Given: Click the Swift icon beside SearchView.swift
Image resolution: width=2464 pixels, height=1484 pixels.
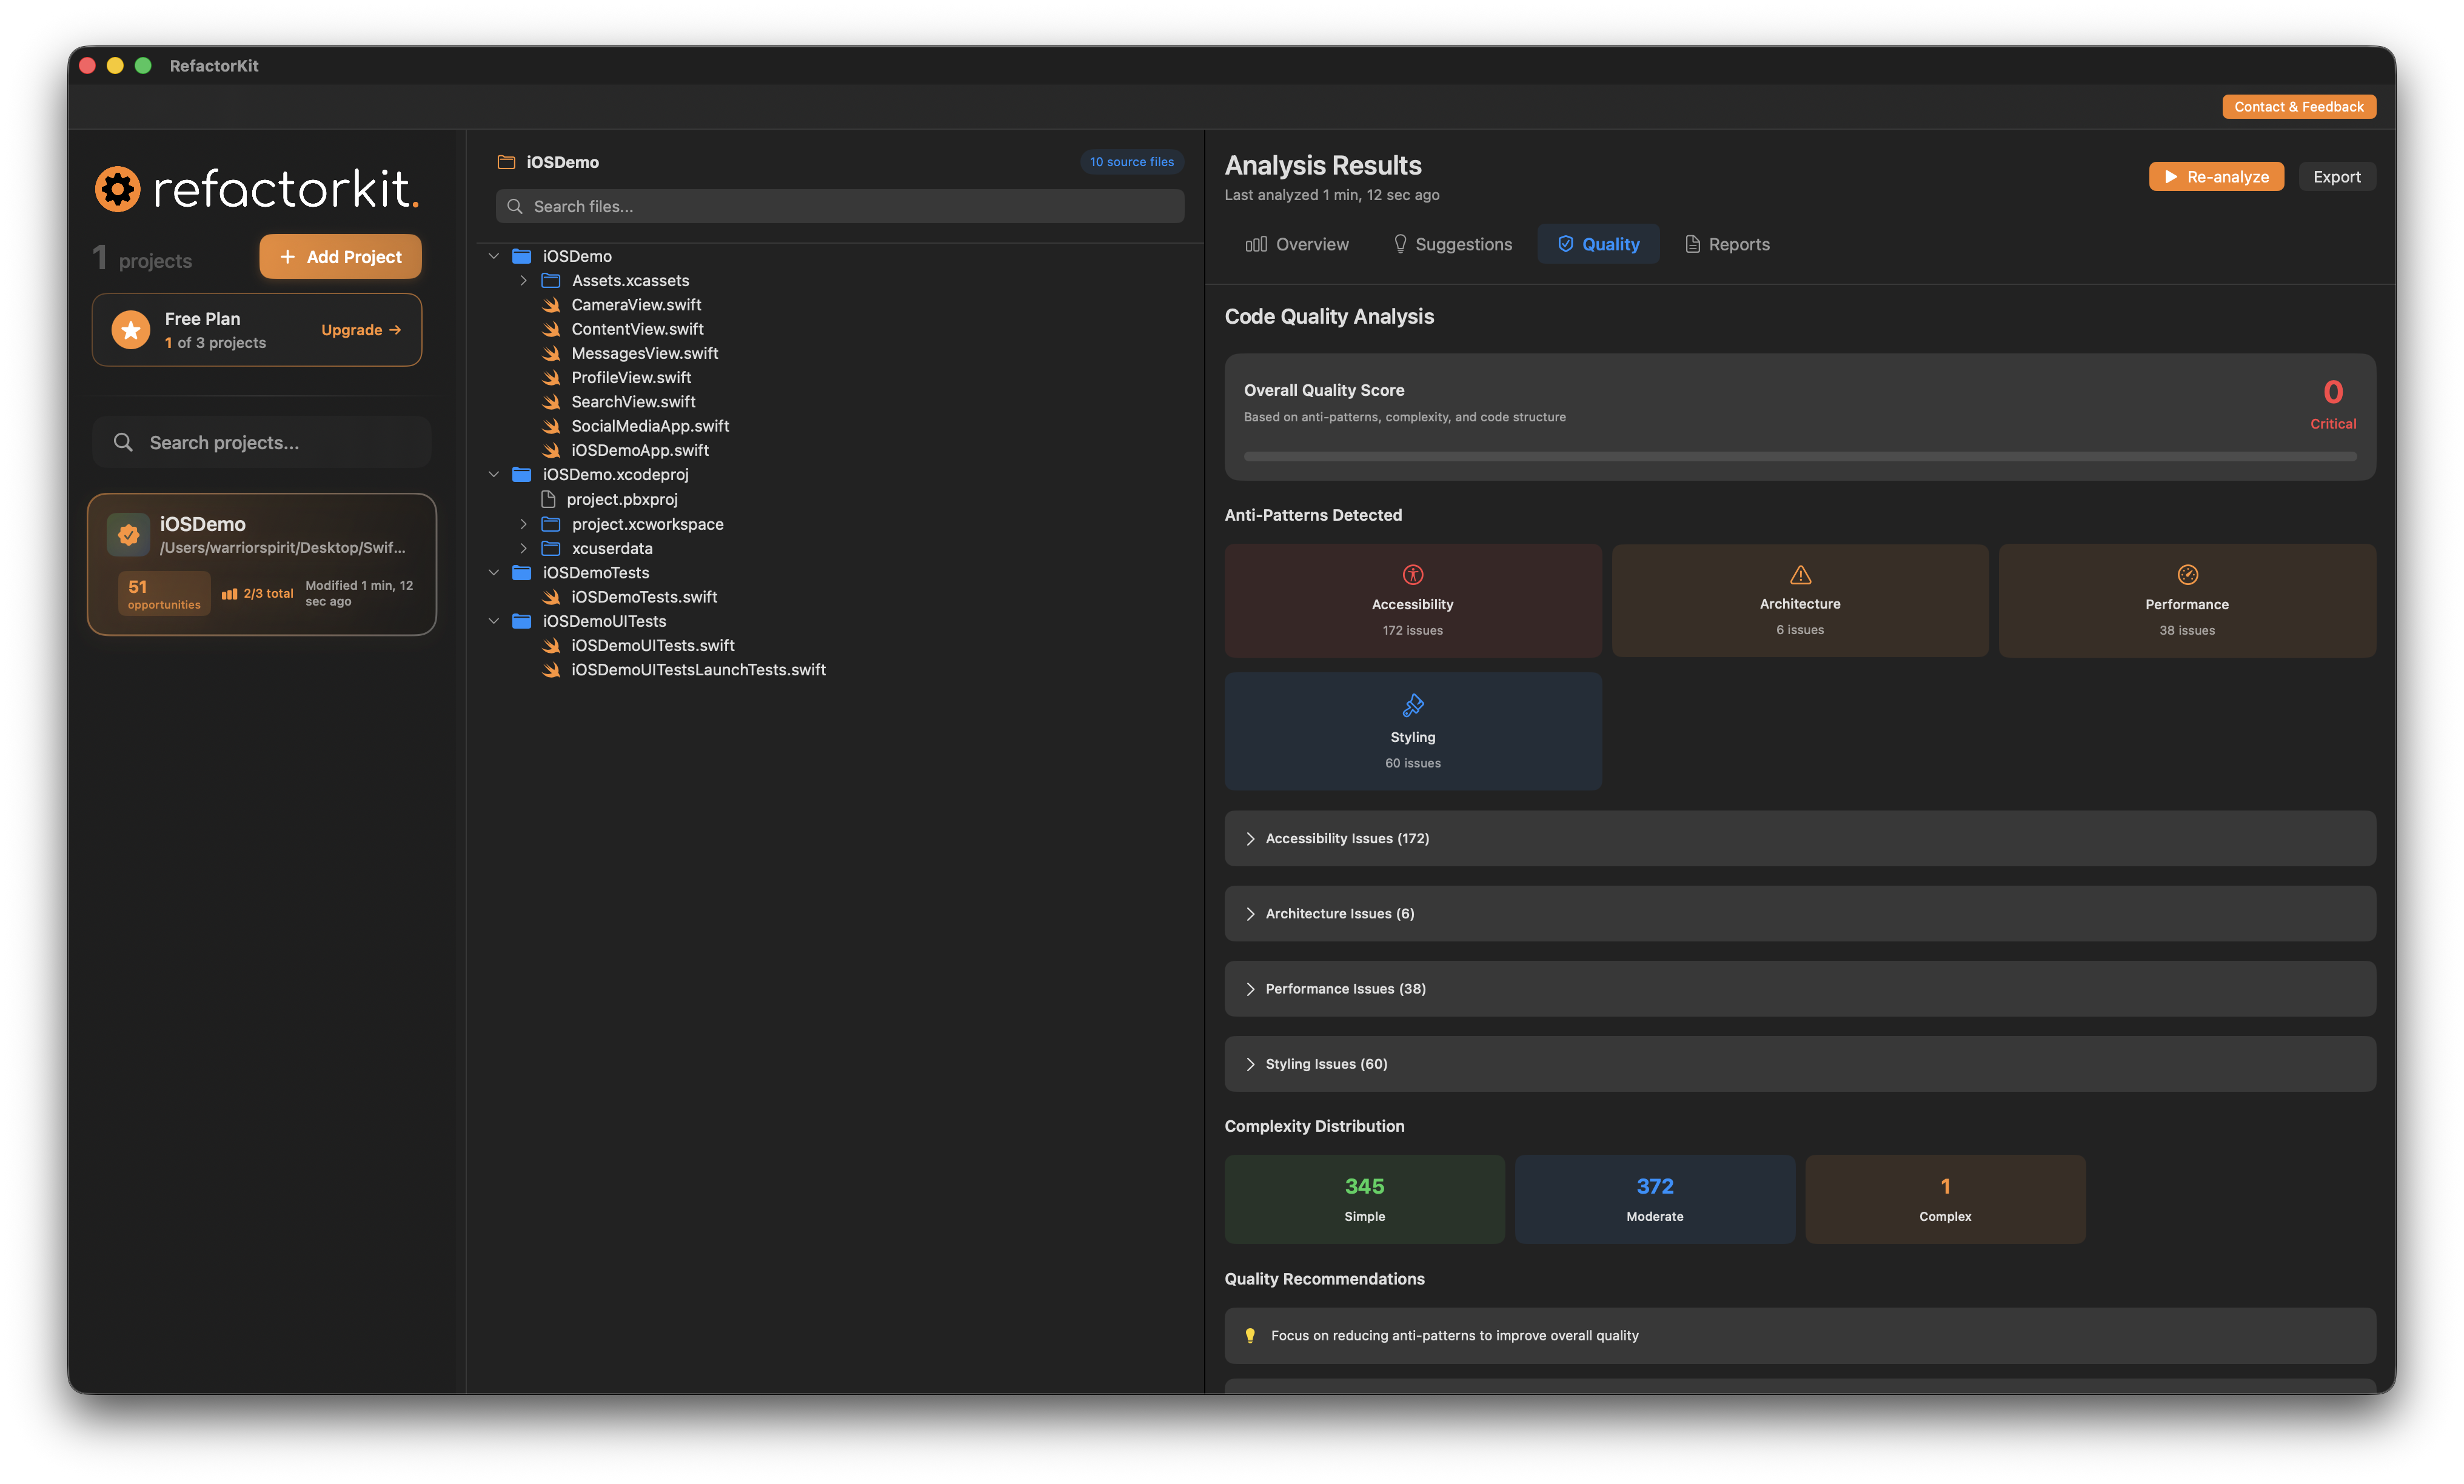Looking at the screenshot, I should coord(551,402).
